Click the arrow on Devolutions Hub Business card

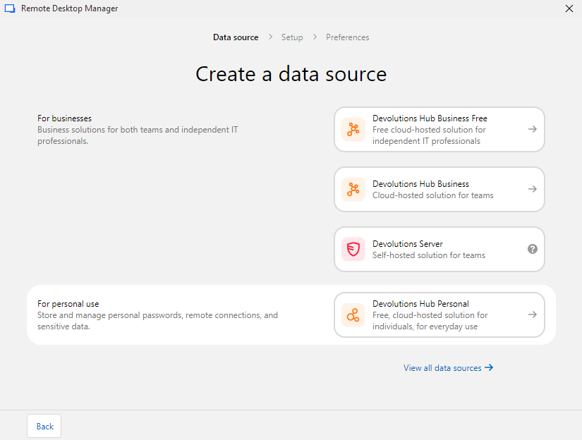pos(533,189)
